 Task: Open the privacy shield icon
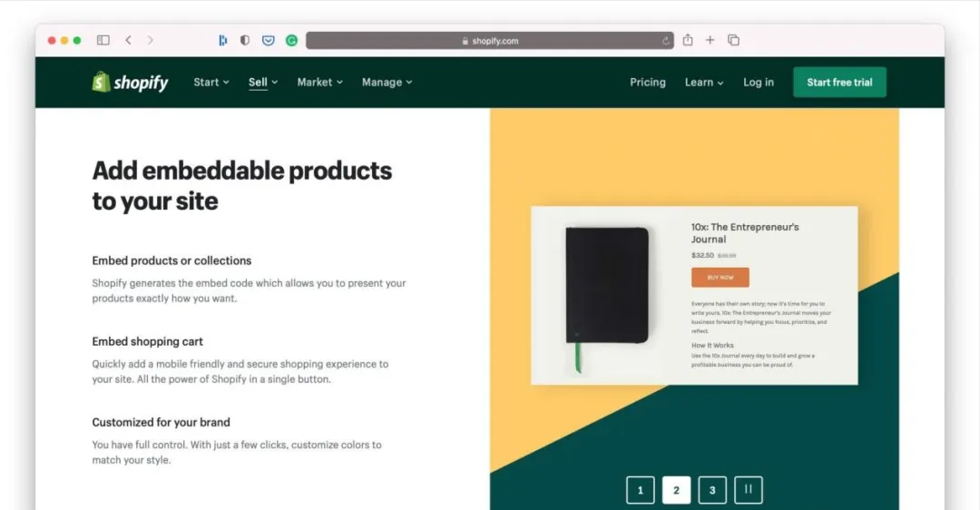click(x=245, y=40)
